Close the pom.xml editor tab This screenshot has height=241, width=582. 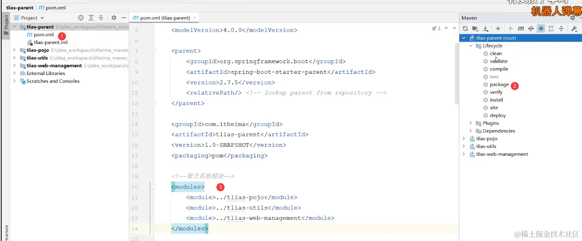pos(194,18)
